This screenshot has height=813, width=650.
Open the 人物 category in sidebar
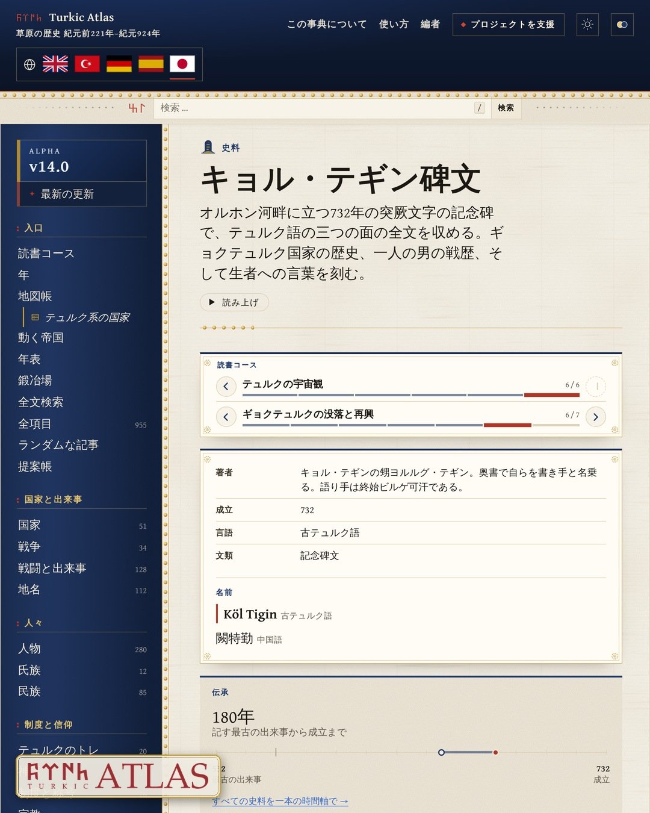(x=82, y=649)
